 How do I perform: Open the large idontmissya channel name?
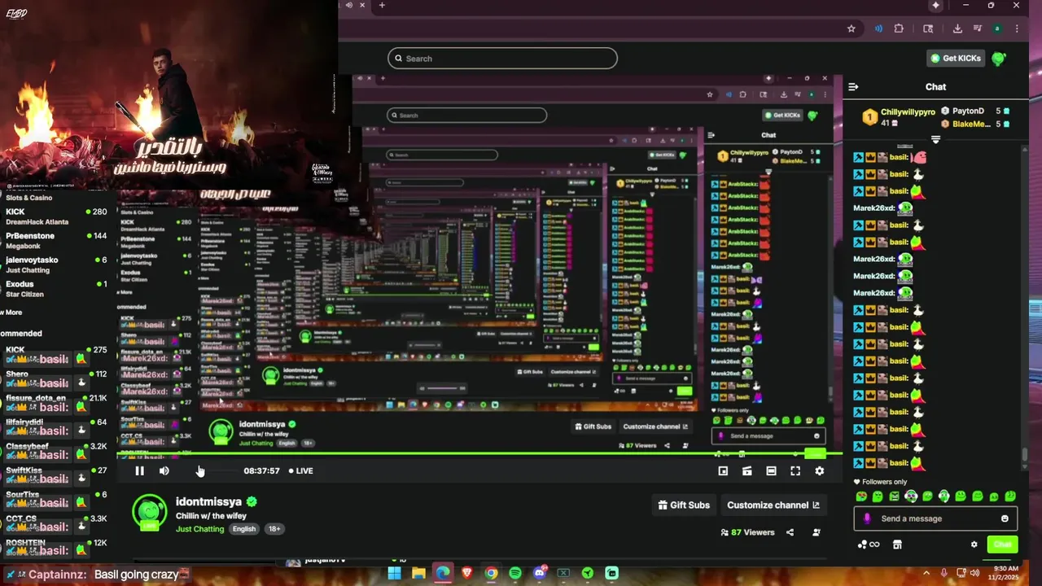click(208, 501)
